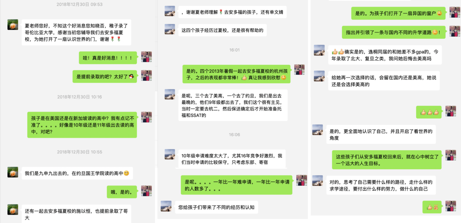The height and width of the screenshot is (223, 461).
Task: Click avatar next to 我们是九申九出去的 message
Action: [x=13, y=172]
